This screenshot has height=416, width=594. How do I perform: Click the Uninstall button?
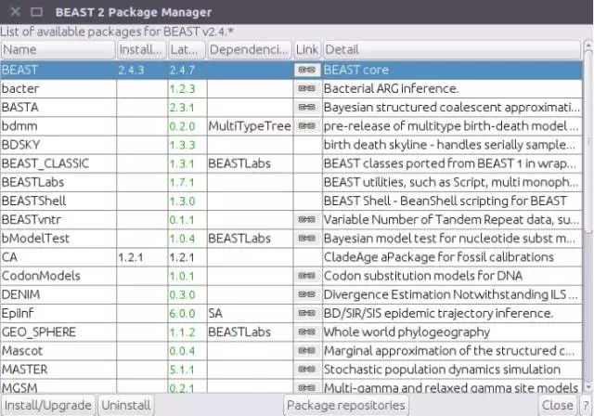126,406
